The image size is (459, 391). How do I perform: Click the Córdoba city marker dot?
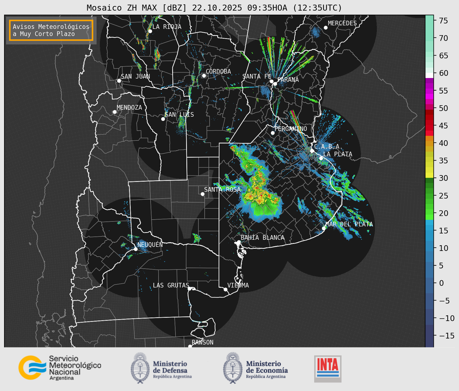click(204, 76)
